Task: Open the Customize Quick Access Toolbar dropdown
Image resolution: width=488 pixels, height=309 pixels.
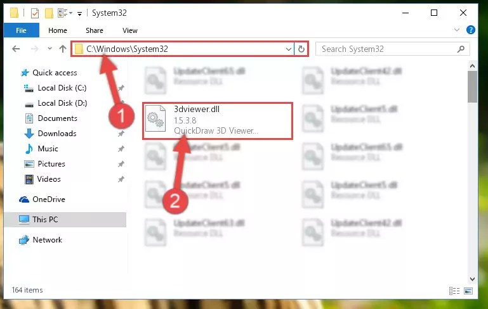Action: [80, 14]
